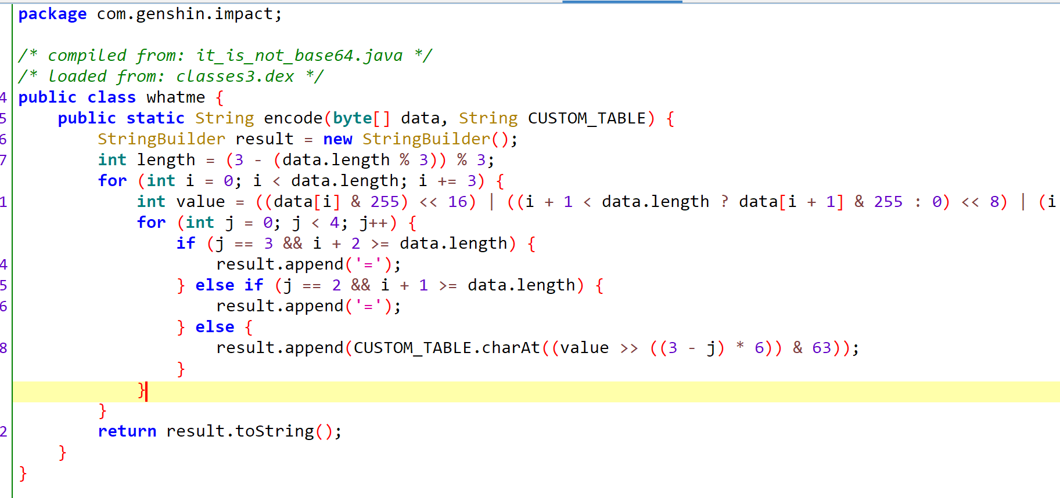Click the comment 'compiled from: it_is_not_base64.java'
The width and height of the screenshot is (1060, 498).
pos(225,56)
